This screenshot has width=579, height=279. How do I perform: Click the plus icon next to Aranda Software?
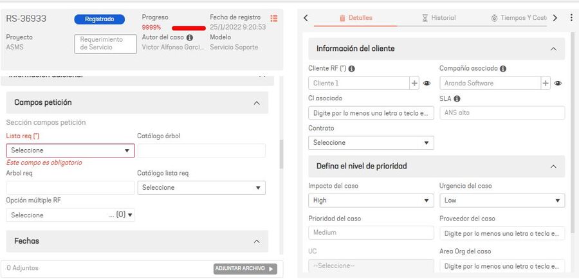coord(546,83)
